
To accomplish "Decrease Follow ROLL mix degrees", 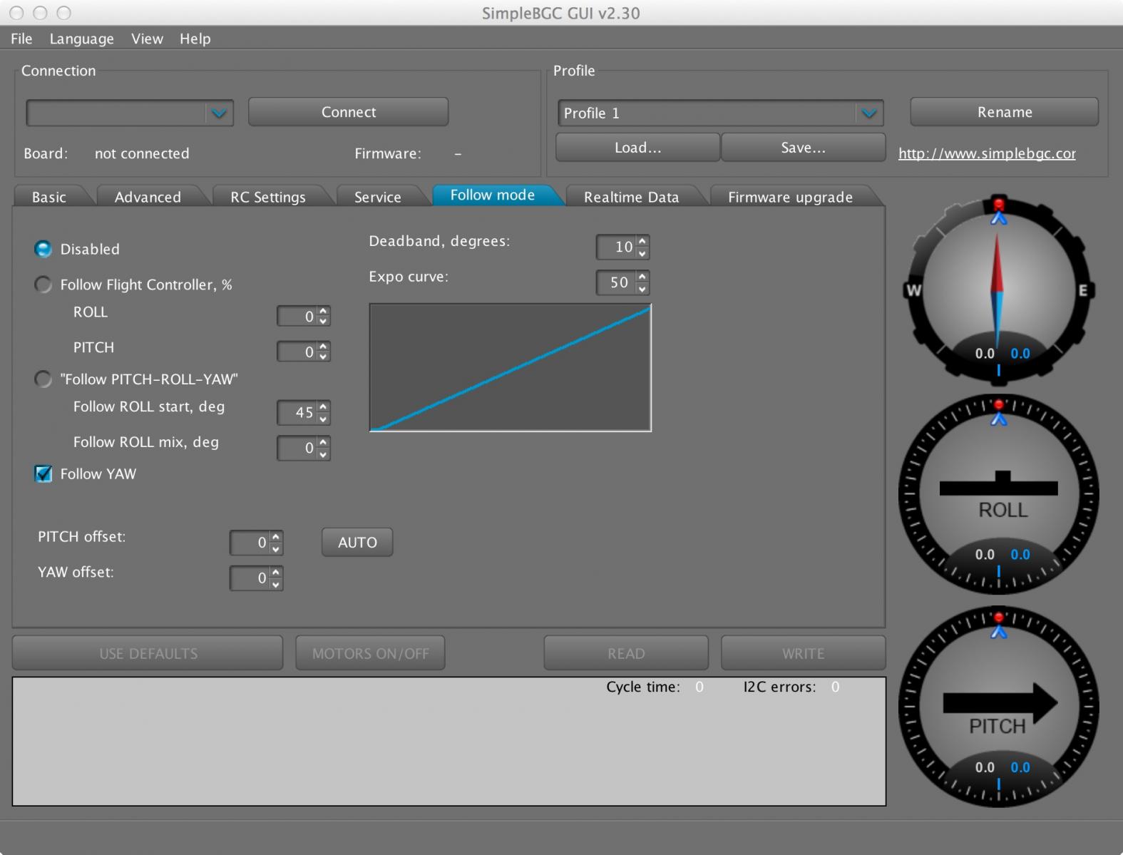I will pos(324,454).
